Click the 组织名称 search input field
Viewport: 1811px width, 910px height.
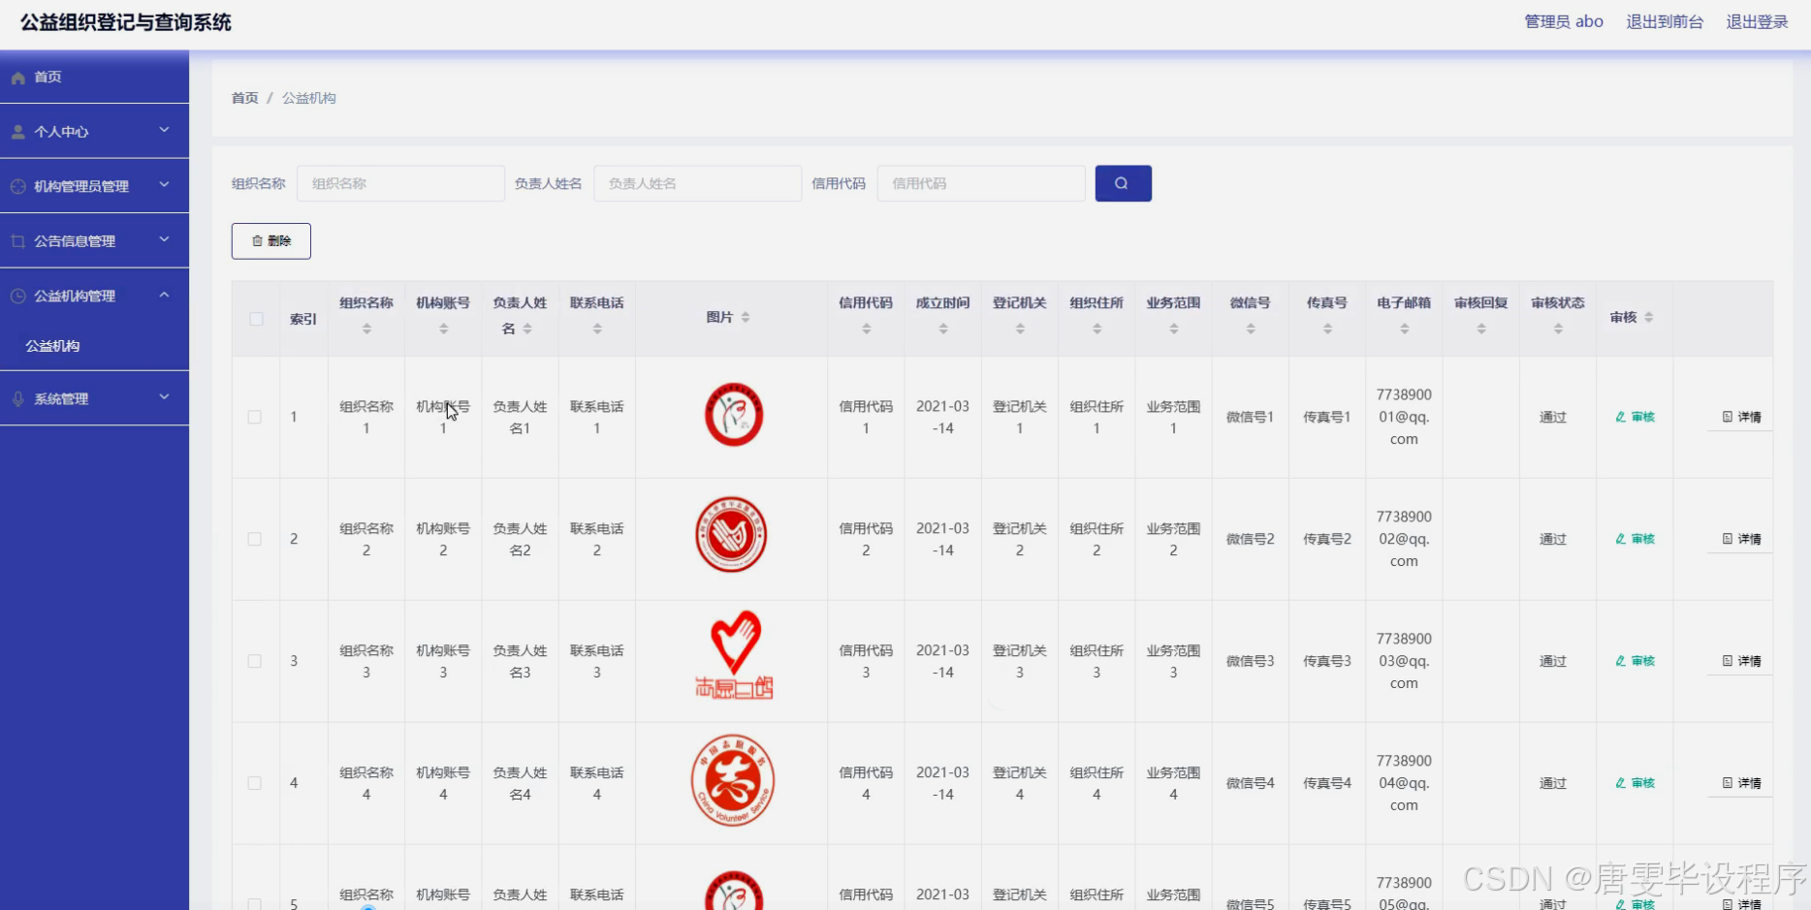(x=400, y=183)
